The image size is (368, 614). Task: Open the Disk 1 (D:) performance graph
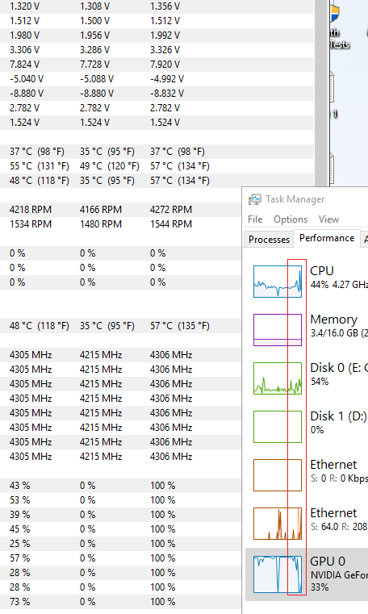(x=278, y=427)
